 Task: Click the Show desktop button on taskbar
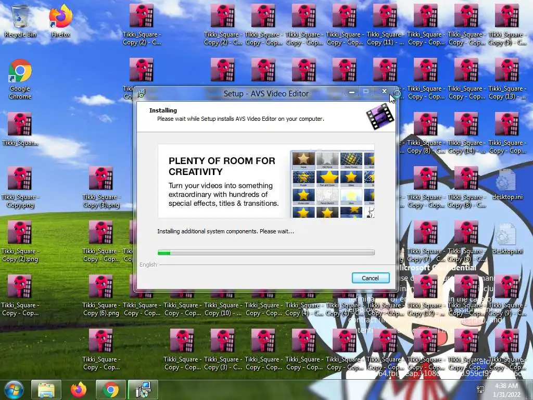[x=530, y=390]
